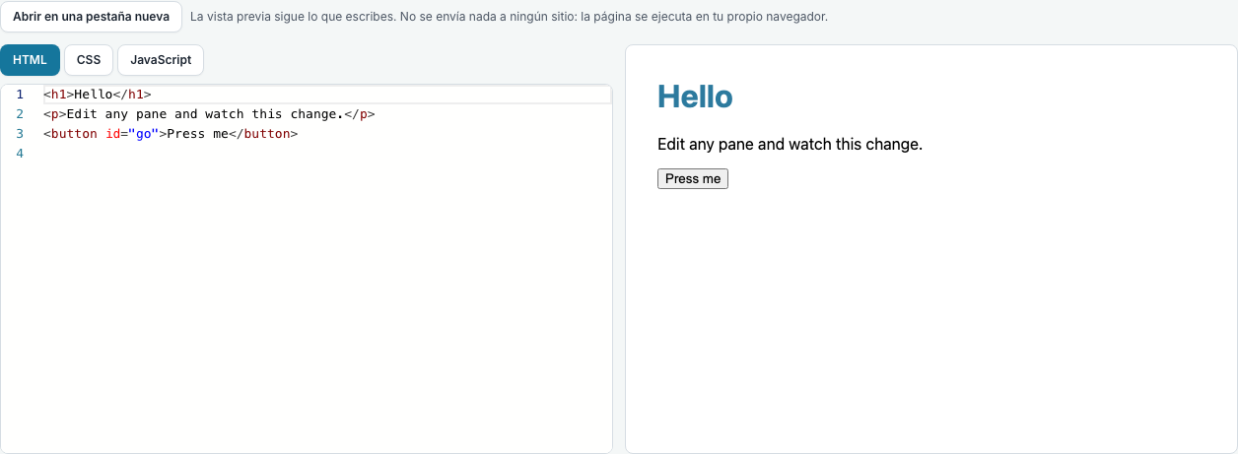The height and width of the screenshot is (454, 1238).
Task: Click line number 3 in the gutter
Action: (x=20, y=134)
